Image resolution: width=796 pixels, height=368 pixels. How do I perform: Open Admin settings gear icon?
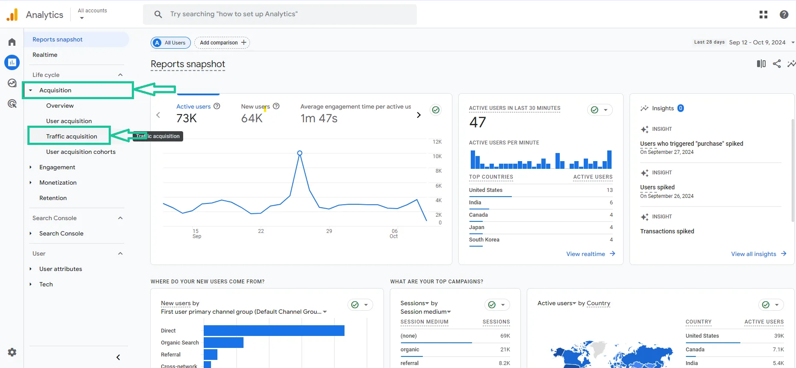[x=12, y=352]
